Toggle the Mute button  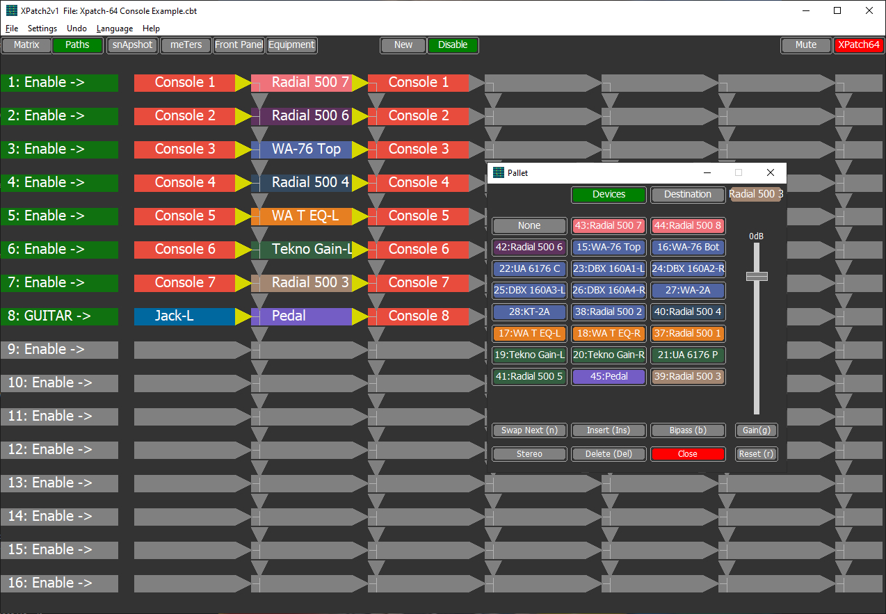point(806,45)
